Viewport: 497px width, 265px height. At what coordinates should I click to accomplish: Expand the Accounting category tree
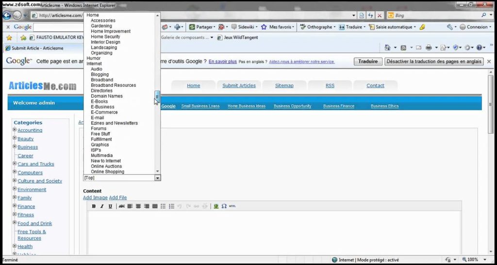pyautogui.click(x=15, y=130)
